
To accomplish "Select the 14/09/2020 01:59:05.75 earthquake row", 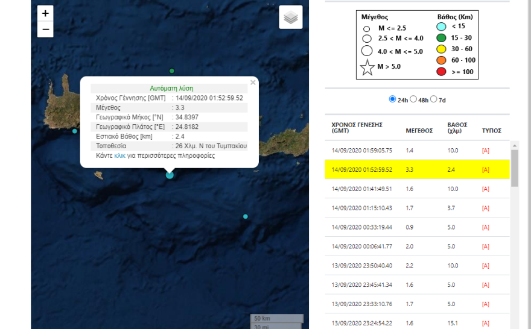I will point(362,151).
